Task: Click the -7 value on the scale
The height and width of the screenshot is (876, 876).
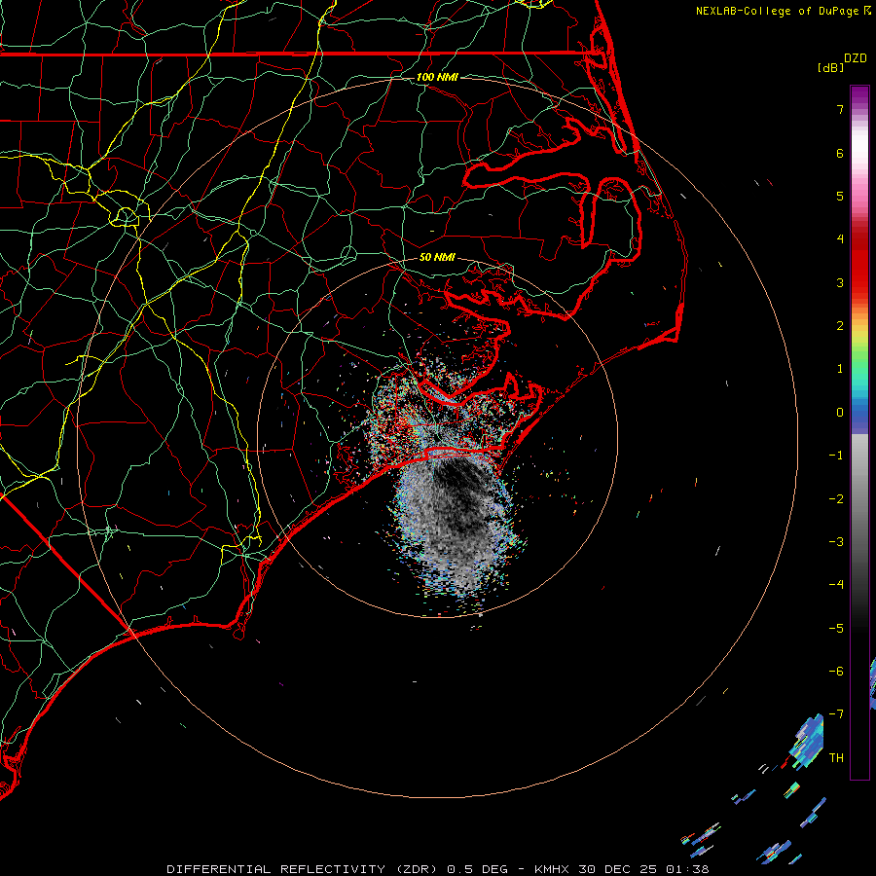Action: click(x=836, y=714)
